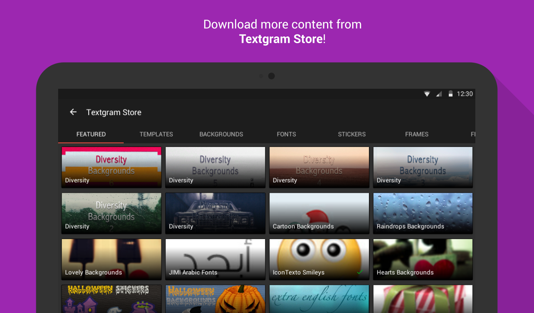Go to the FONTS tab

[286, 134]
